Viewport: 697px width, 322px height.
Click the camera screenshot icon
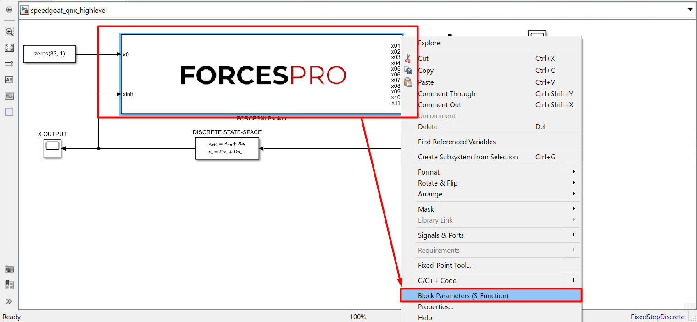[x=9, y=269]
